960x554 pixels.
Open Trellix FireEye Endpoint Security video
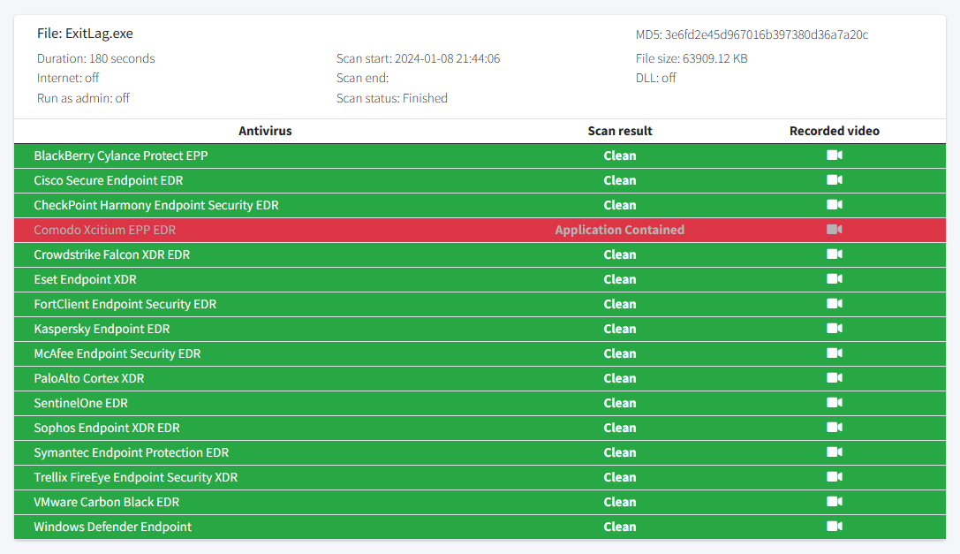[835, 477]
